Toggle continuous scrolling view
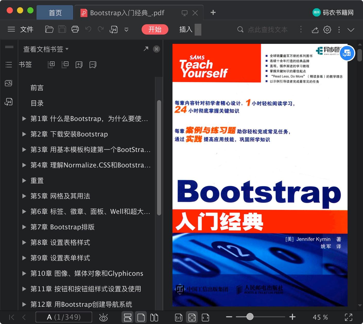This screenshot has height=324, width=363. (127, 317)
